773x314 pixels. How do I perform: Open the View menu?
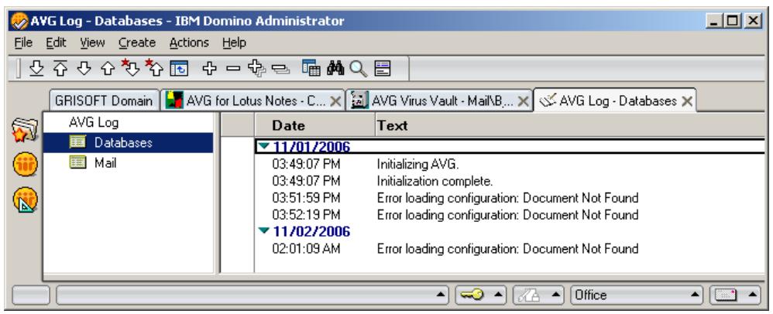[93, 43]
